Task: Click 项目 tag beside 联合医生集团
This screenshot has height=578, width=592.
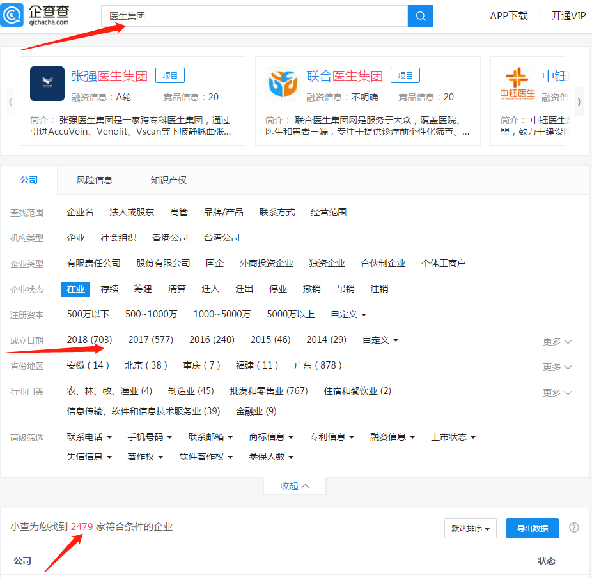Action: pos(405,75)
